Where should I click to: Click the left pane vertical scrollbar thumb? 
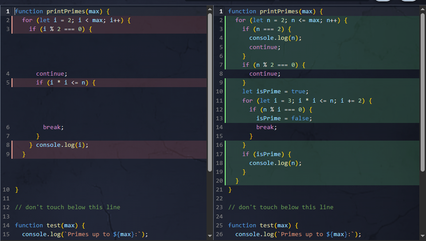[x=210, y=92]
